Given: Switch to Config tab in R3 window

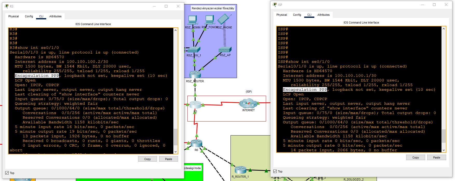Looking at the screenshot, I should point(29,16).
